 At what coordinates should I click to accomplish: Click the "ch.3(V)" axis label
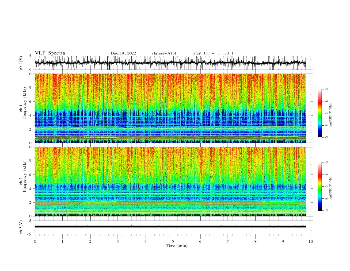[x=21, y=227]
